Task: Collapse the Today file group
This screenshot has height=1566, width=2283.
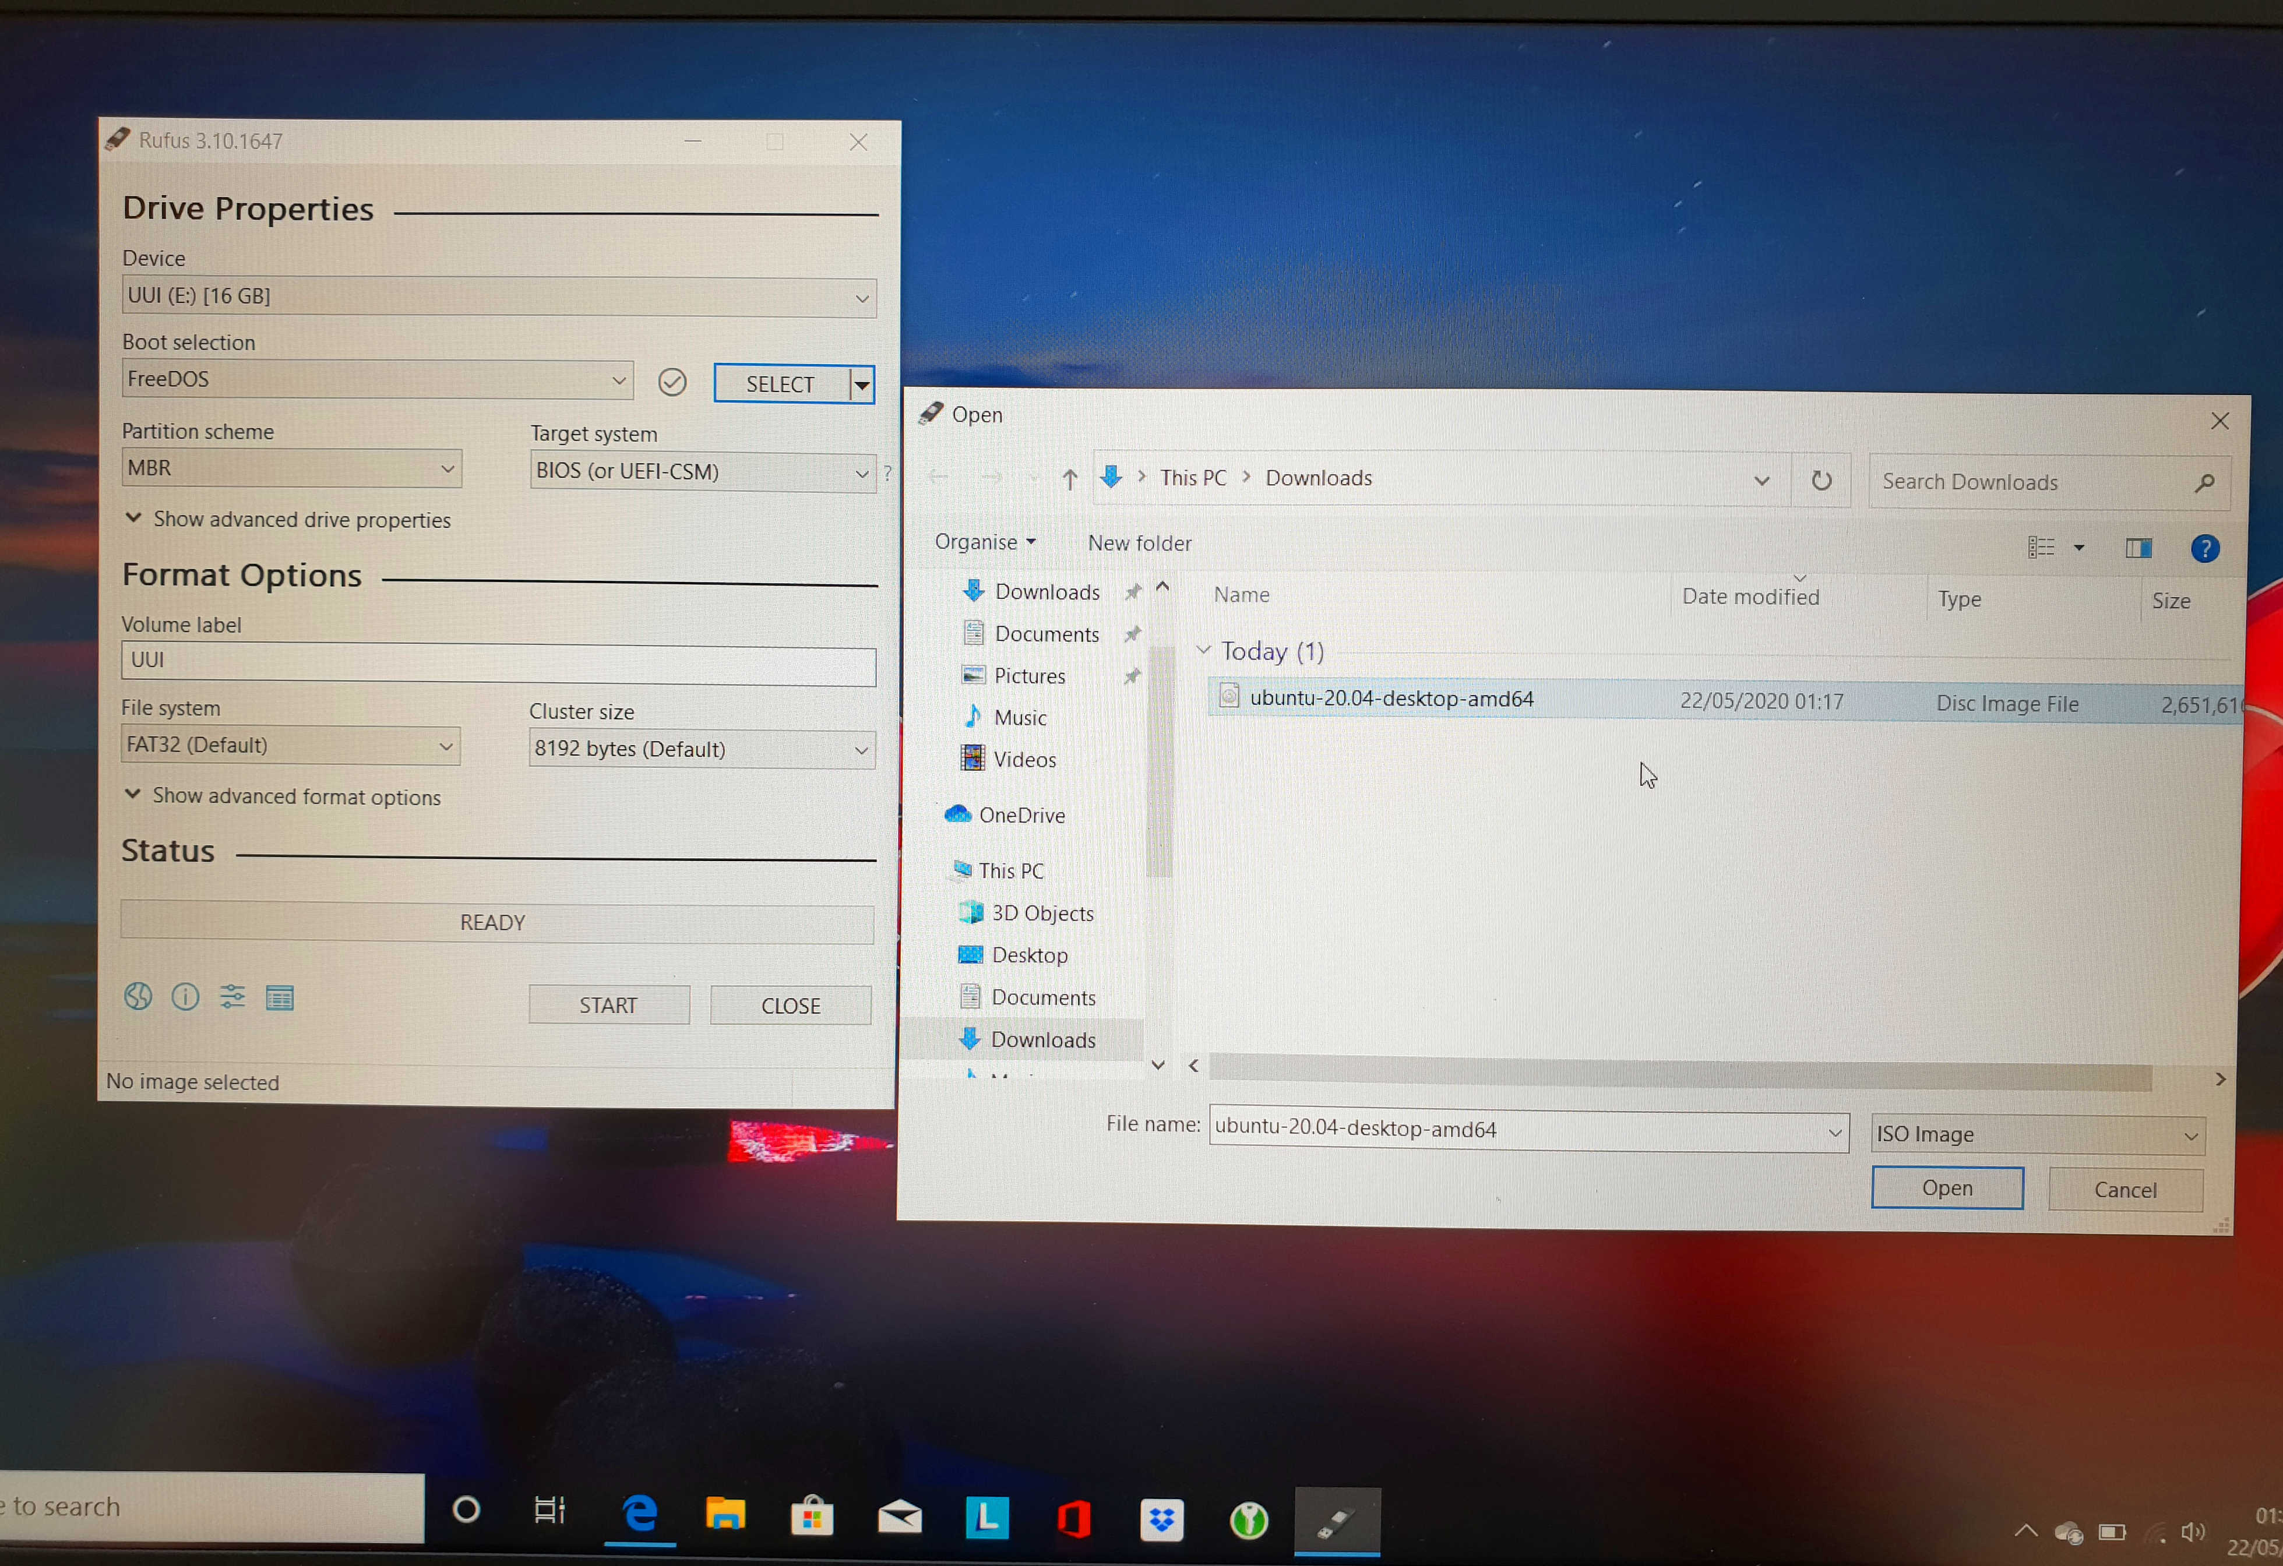Action: pos(1203,650)
